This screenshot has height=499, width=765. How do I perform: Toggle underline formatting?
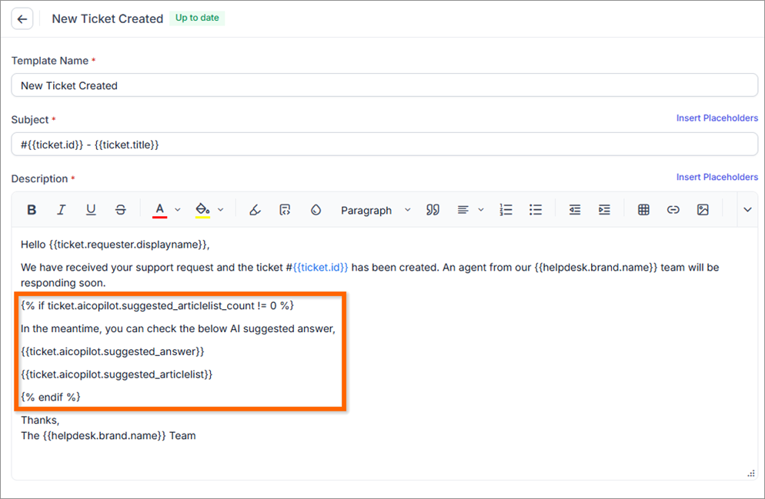click(91, 210)
